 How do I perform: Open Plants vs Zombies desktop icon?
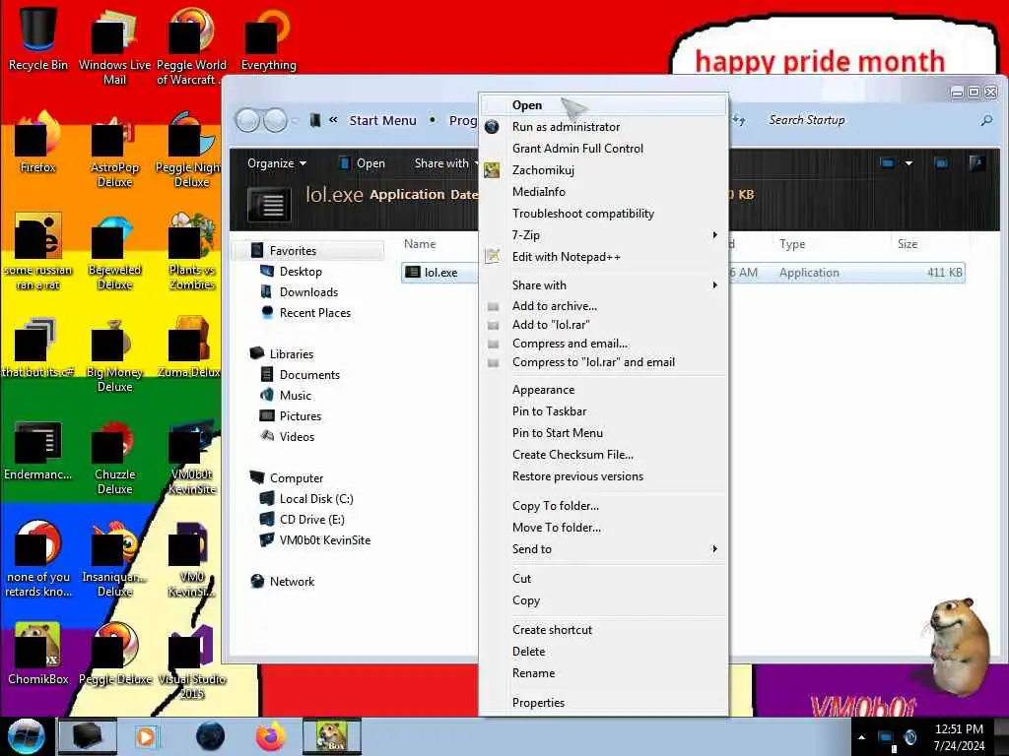(192, 252)
